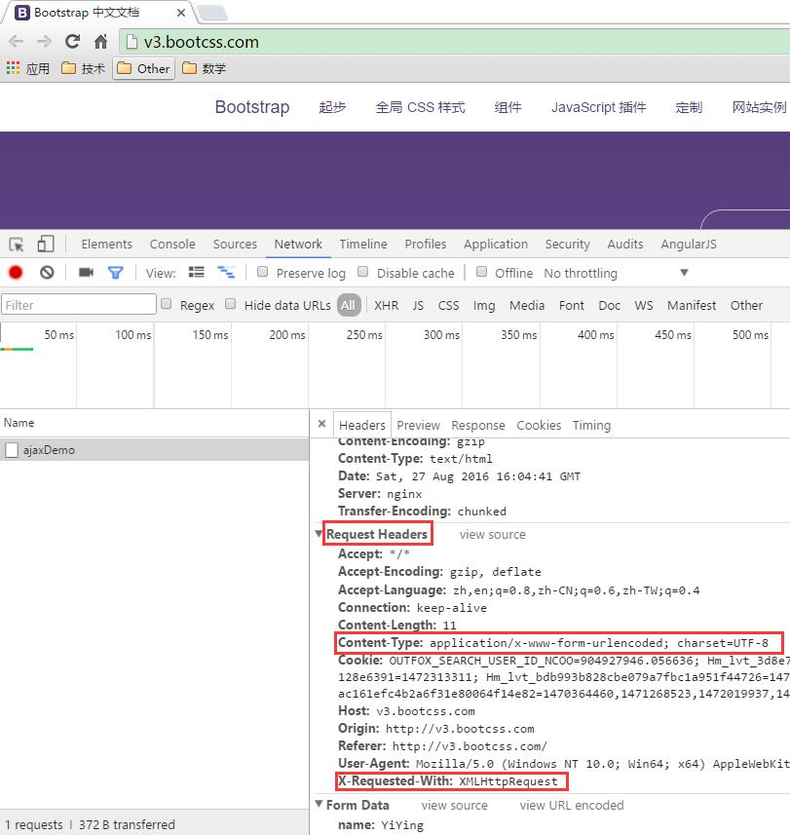Open the Profiles tab

[x=426, y=245]
